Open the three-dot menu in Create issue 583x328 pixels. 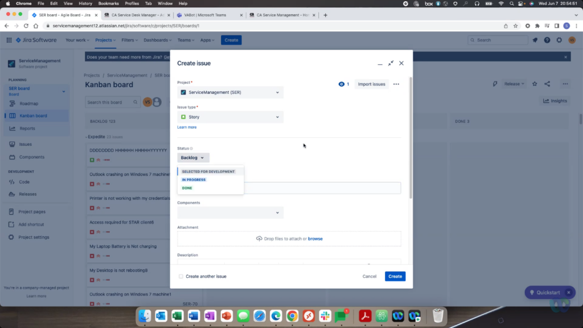396,84
